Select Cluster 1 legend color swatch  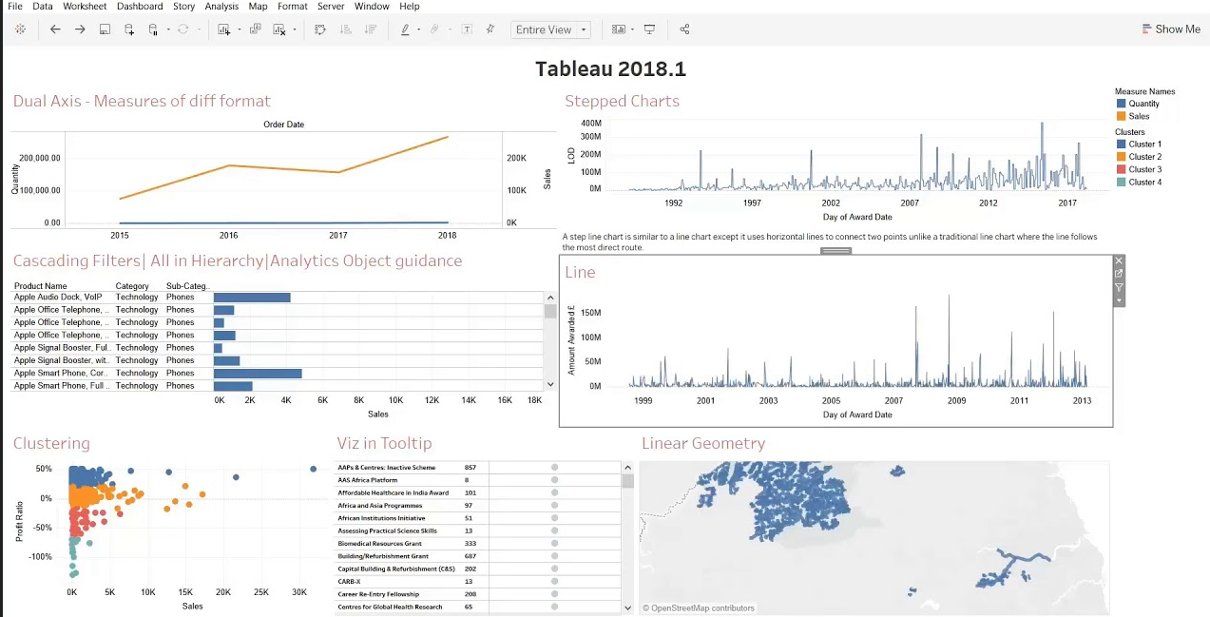(x=1122, y=145)
